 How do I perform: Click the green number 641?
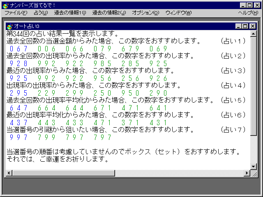pyautogui.click(x=159, y=108)
